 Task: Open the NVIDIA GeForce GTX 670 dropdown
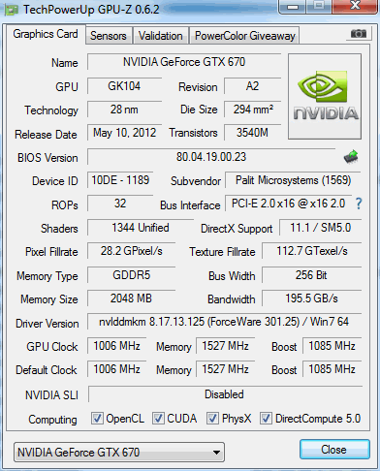click(x=119, y=452)
